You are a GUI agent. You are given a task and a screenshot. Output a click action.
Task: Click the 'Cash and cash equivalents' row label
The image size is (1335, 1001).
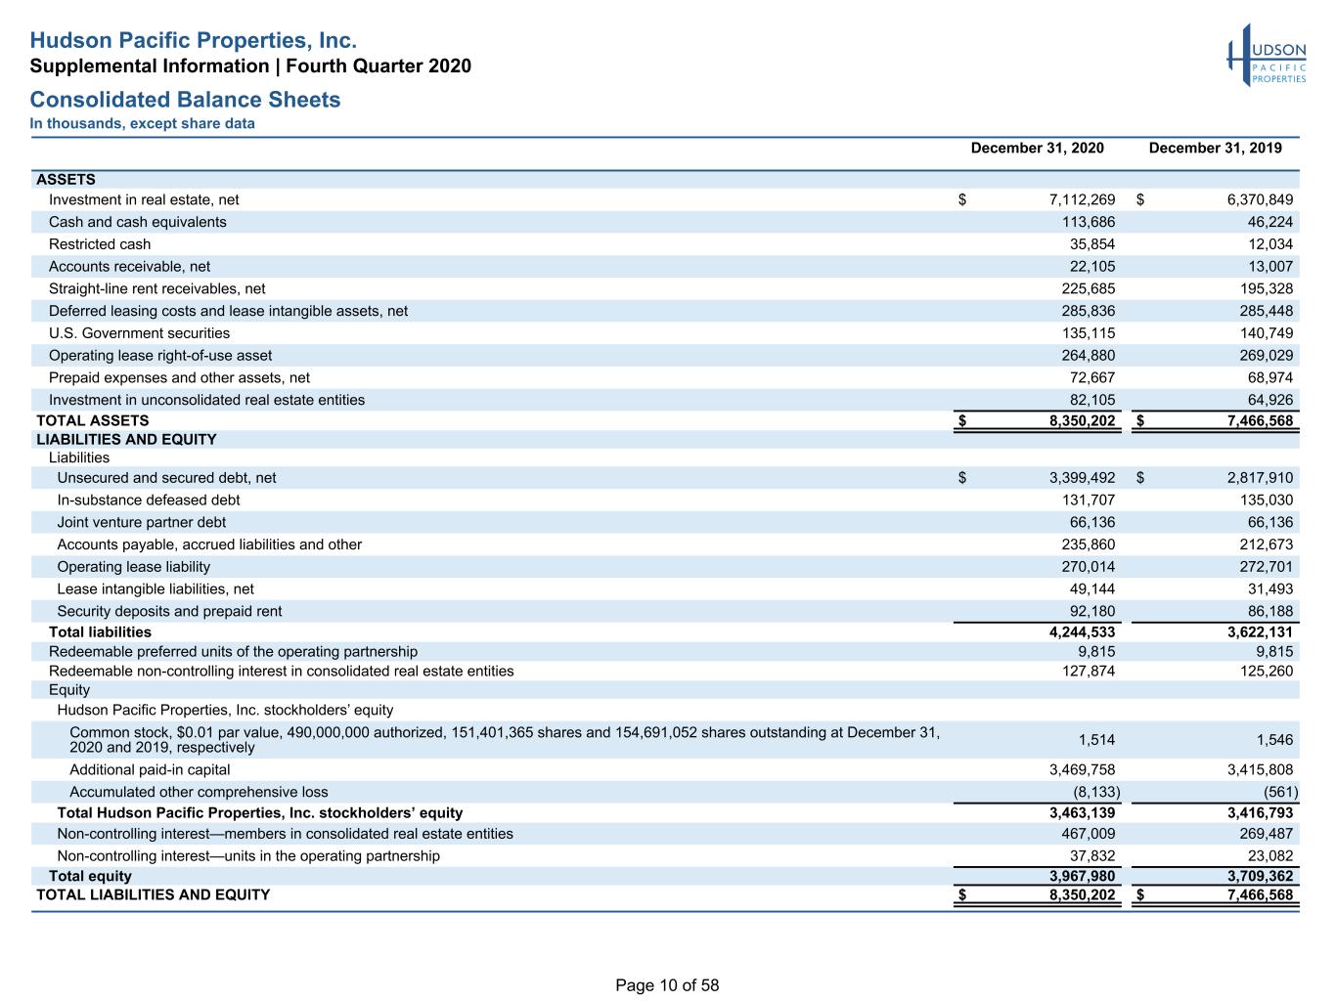pyautogui.click(x=137, y=222)
